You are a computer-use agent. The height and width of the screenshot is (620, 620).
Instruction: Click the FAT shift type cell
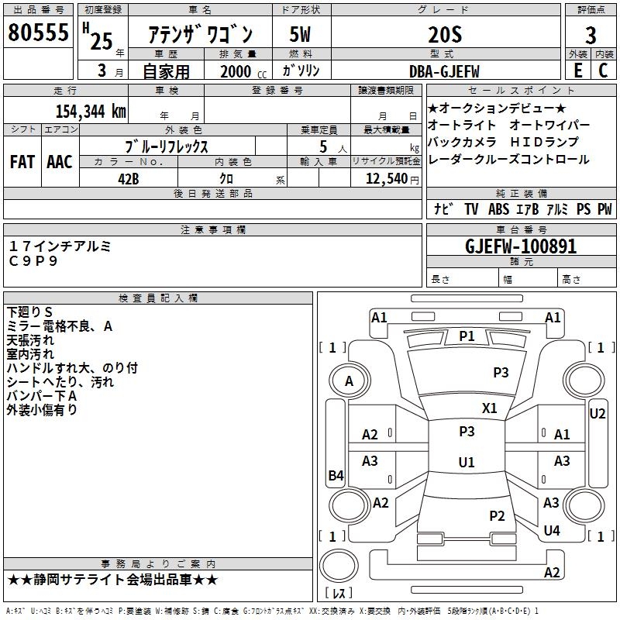tap(22, 161)
